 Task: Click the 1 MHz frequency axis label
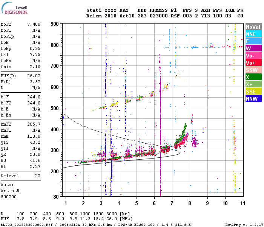pyautogui.click(x=66, y=203)
